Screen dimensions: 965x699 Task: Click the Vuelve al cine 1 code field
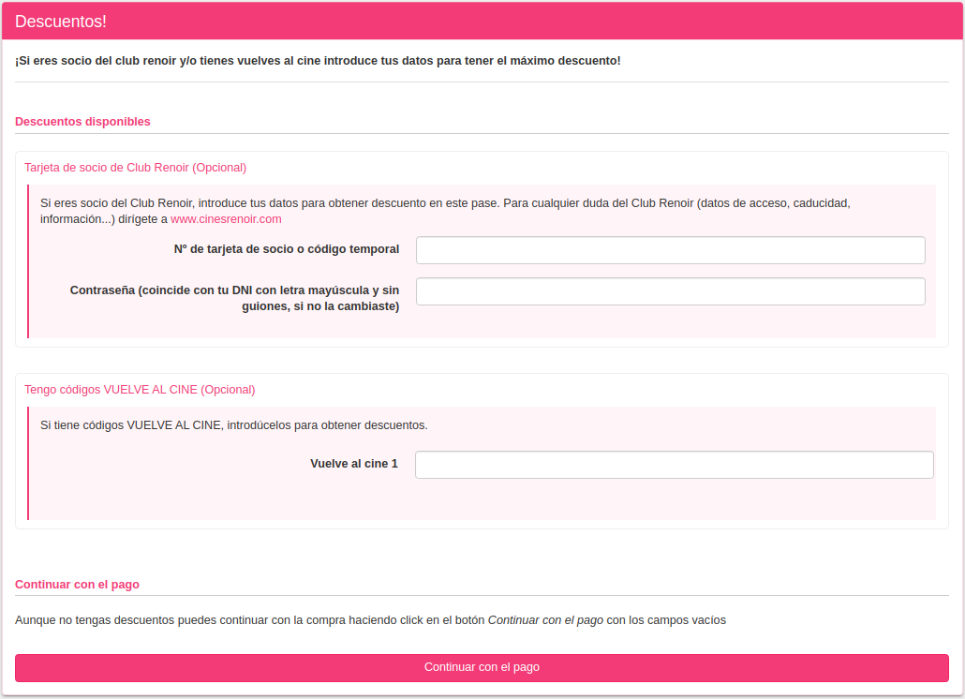pyautogui.click(x=674, y=465)
